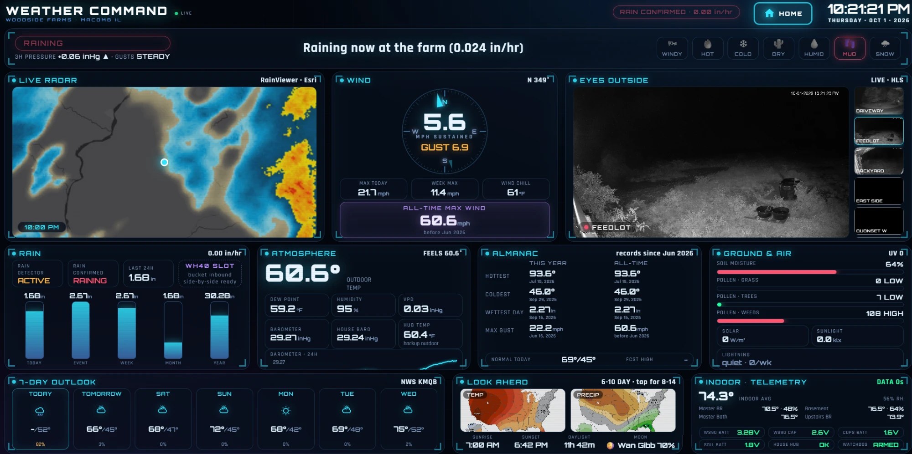The height and width of the screenshot is (454, 912).
Task: Click the Last 24H rain tile
Action: [148, 273]
